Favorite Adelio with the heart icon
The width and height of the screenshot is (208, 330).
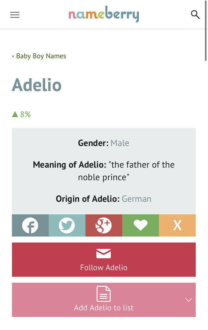point(141,225)
